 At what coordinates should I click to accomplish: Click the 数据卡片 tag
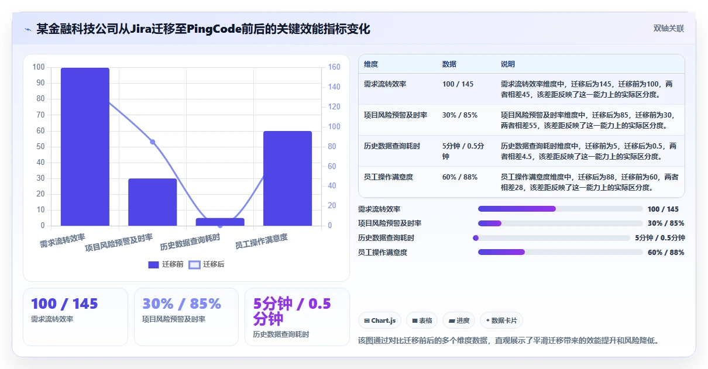501,320
